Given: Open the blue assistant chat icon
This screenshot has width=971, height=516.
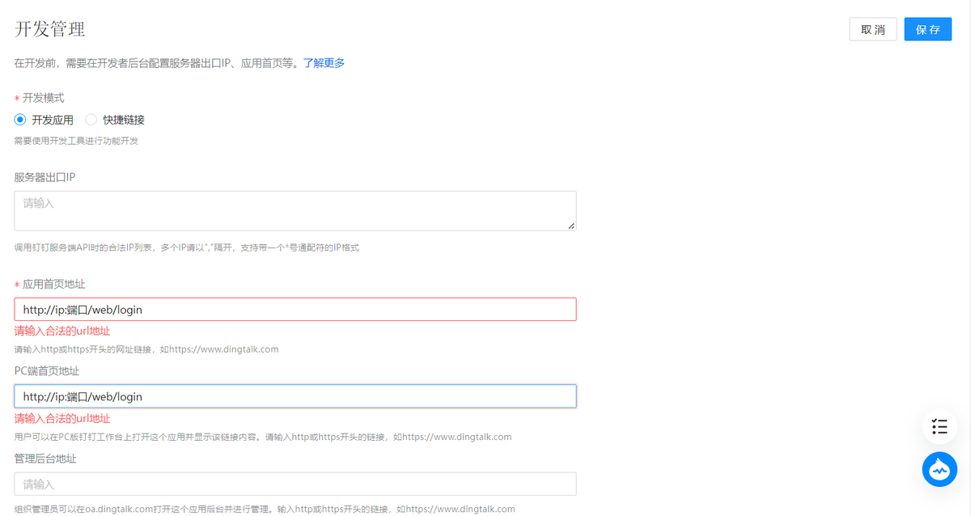Looking at the screenshot, I should pos(939,469).
